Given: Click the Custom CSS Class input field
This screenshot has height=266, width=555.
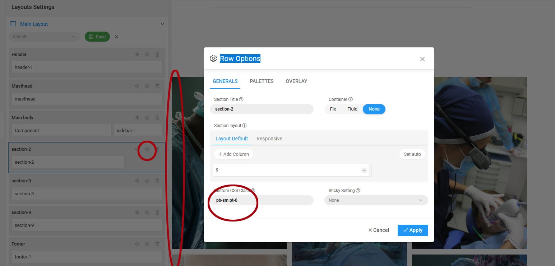Looking at the screenshot, I should point(262,200).
